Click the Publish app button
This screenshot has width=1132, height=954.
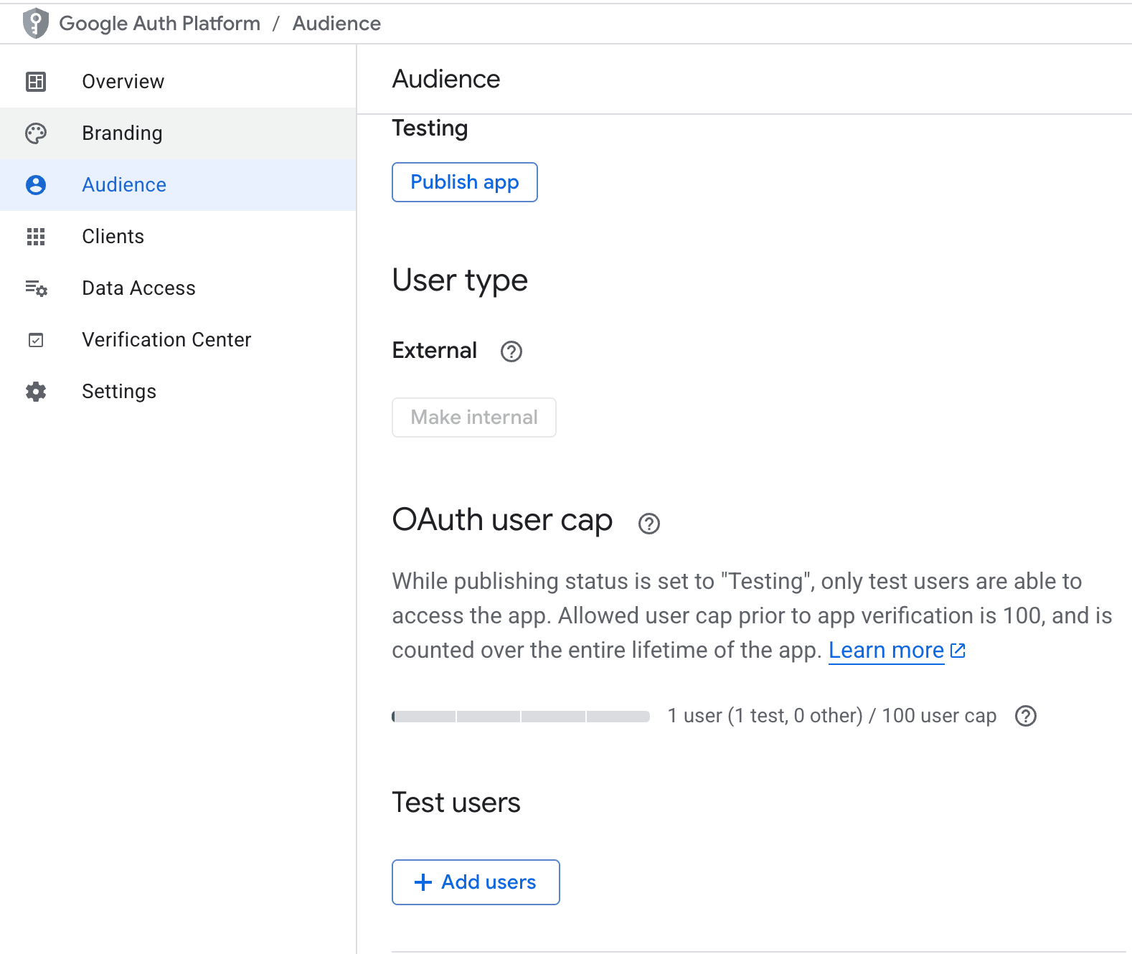tap(465, 182)
